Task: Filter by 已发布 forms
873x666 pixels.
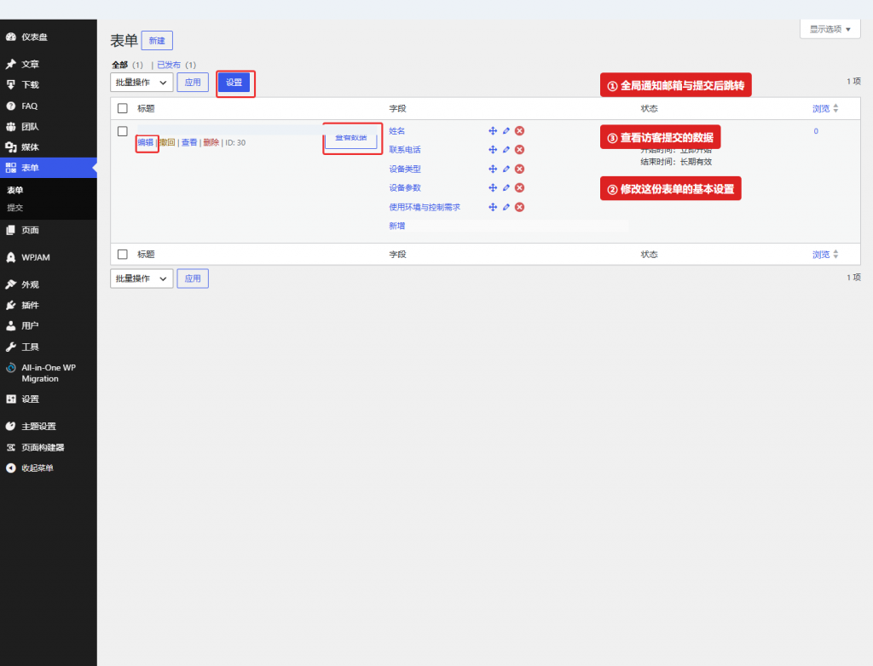Action: coord(169,65)
